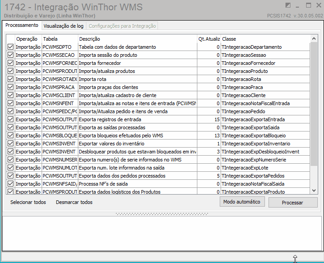Select the TIntegeracaoExportaSaida cell
Viewport: 324px width, 263px height.
coord(265,127)
